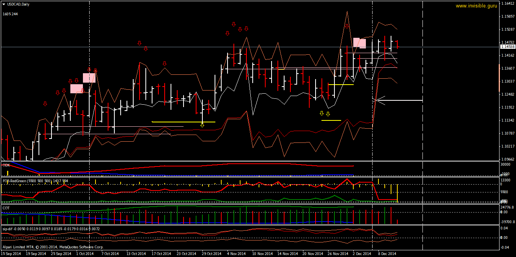This screenshot has height=257, width=516.
Task: Open the www.invisible.guru link
Action: (476, 6)
